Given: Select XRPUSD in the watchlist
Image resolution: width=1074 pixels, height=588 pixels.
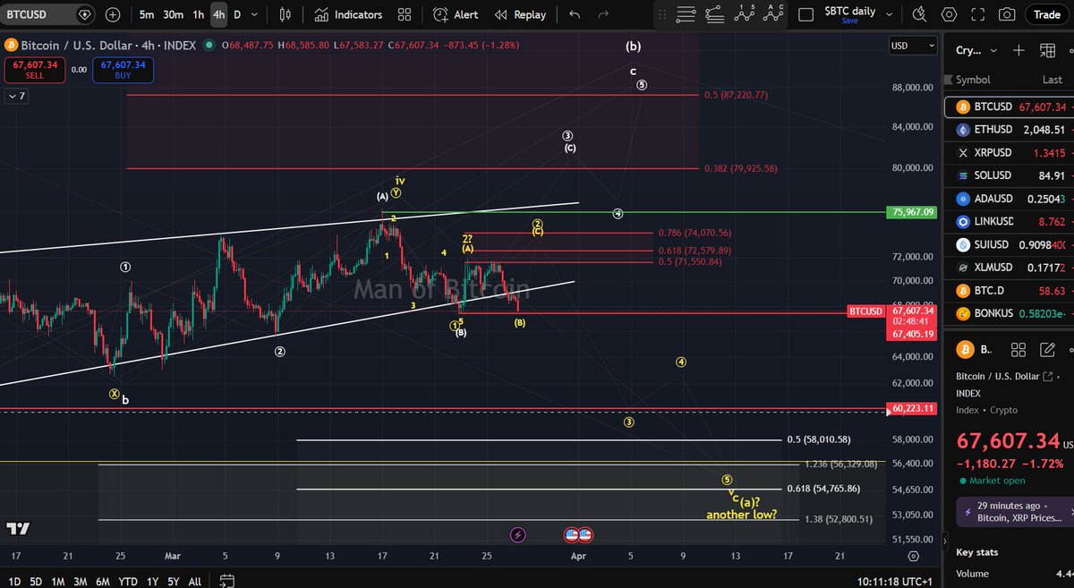Looking at the screenshot, I should pyautogui.click(x=1009, y=152).
